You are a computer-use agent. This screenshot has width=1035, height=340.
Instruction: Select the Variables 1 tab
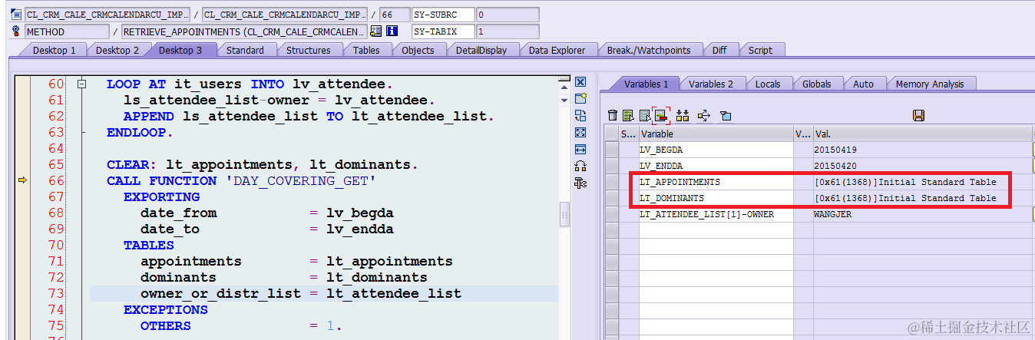[x=646, y=84]
